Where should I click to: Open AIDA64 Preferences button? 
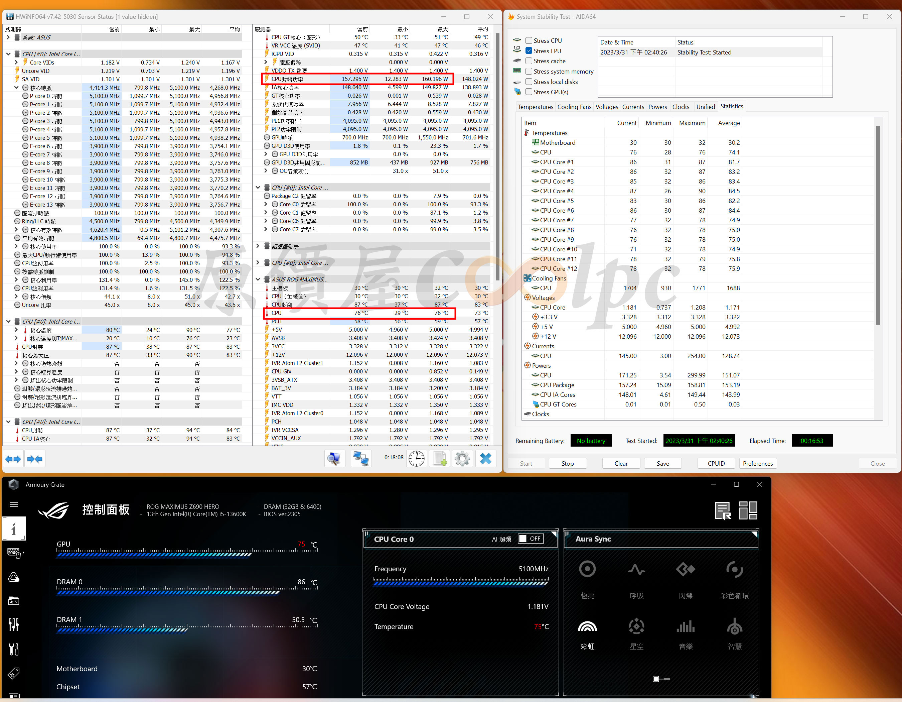tap(757, 463)
